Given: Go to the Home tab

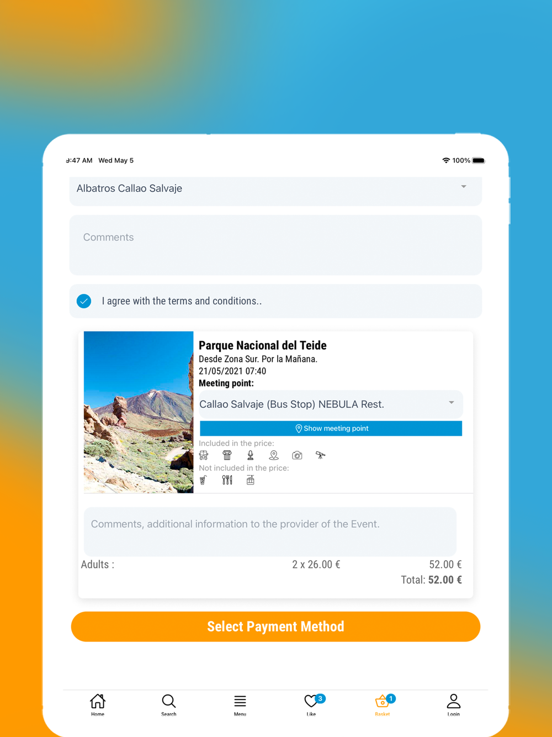Looking at the screenshot, I should pyautogui.click(x=98, y=704).
